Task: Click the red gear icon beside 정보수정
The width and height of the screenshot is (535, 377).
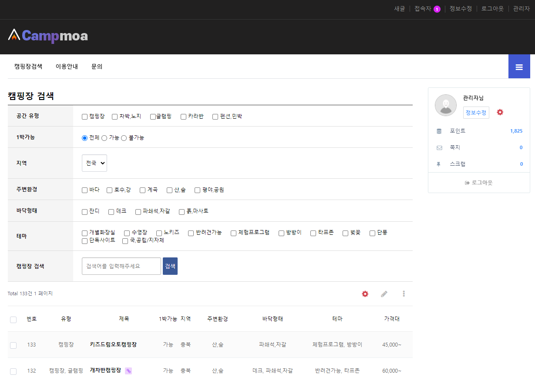Action: click(x=500, y=112)
